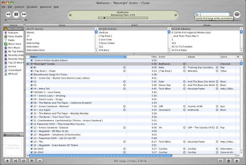The image size is (246, 165).
Task: Open the Visualizer menu
Action: (32, 7)
